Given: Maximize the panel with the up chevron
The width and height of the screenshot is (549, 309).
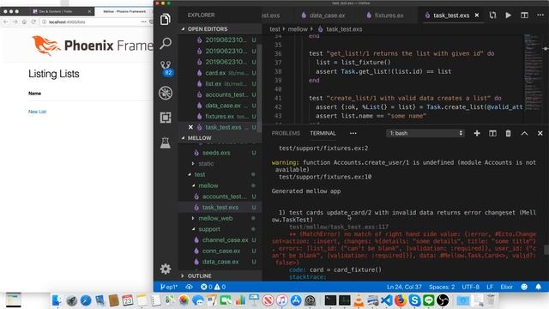Looking at the screenshot, I should (524, 133).
